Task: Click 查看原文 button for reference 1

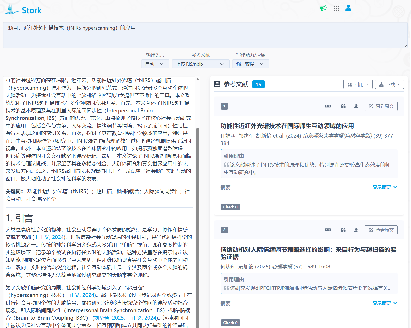Action: 381,106
